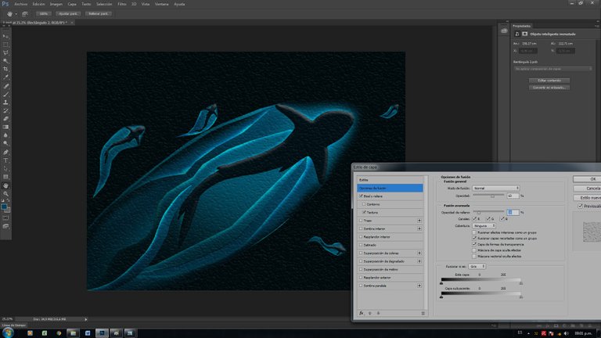The image size is (601, 338).
Task: Enable the Sombra paralela effect checkbox
Action: click(361, 286)
